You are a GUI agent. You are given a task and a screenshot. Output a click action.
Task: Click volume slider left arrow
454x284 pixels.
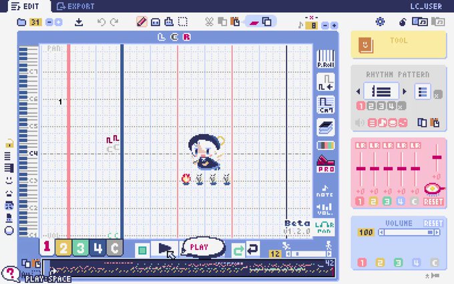(x=381, y=232)
